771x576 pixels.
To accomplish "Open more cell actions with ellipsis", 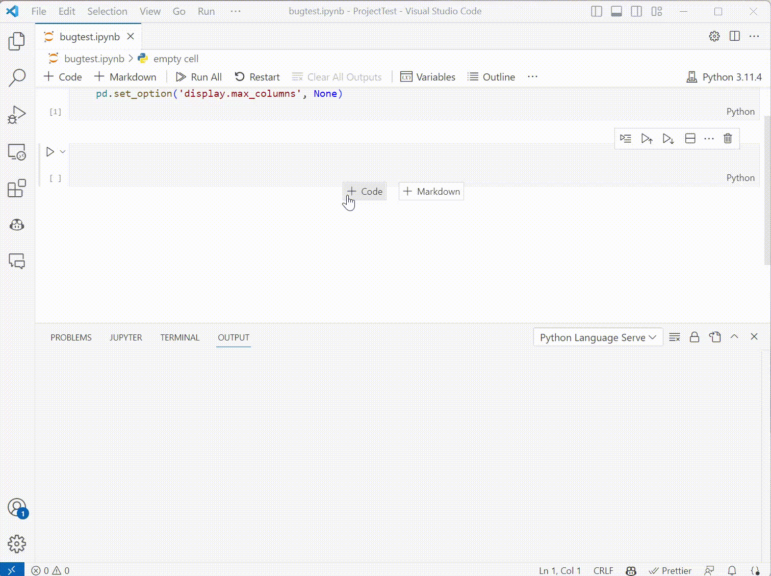I will click(x=709, y=138).
